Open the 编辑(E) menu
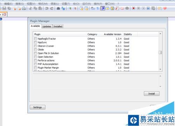This screenshot has width=175, height=126. tap(8, 4)
